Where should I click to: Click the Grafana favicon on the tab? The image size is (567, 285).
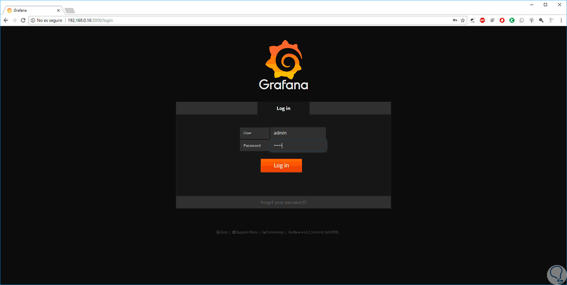[x=9, y=10]
